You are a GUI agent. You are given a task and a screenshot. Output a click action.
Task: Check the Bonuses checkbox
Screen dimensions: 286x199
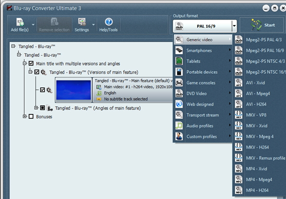[x=31, y=116]
